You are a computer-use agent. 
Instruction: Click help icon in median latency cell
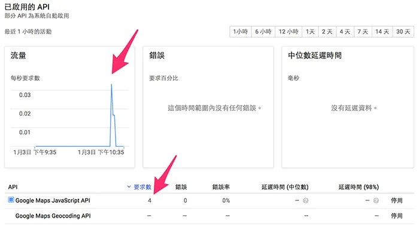pyautogui.click(x=306, y=200)
